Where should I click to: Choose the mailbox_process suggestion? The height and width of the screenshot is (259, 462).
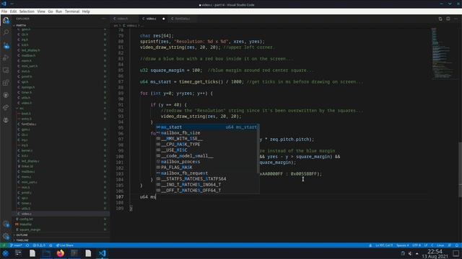point(207,162)
